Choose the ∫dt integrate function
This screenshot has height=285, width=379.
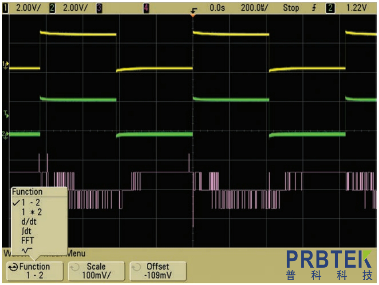27,231
